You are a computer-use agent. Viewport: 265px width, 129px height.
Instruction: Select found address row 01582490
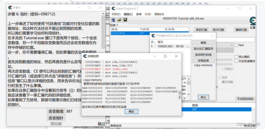point(130,33)
